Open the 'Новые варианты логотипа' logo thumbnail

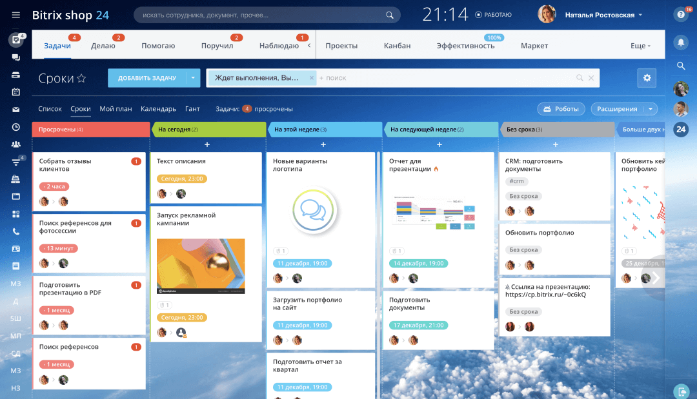point(314,210)
